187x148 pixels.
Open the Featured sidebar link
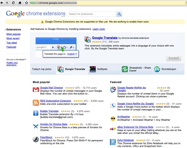click(11, 47)
